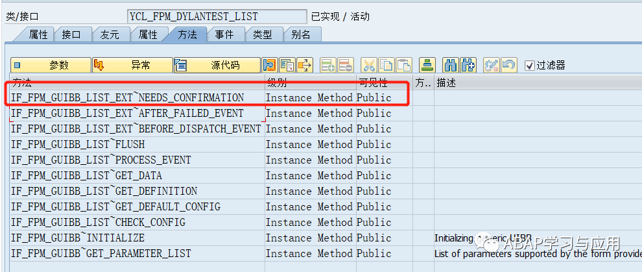Screen dimensions: 642x272
Task: Open the 参数 (Parameters) button
Action: pyautogui.click(x=51, y=65)
